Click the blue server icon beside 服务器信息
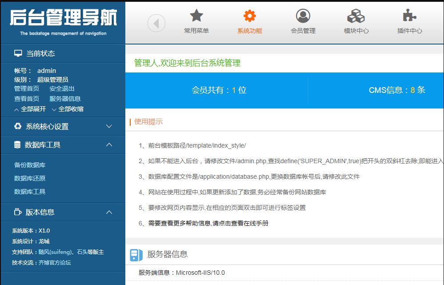The image size is (444, 285). tap(136, 255)
